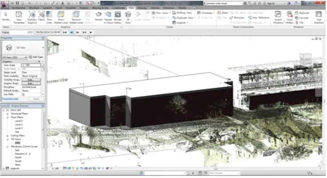Screen dimensions: 327x178
Task: Play the solar study preview
Action: point(91,32)
